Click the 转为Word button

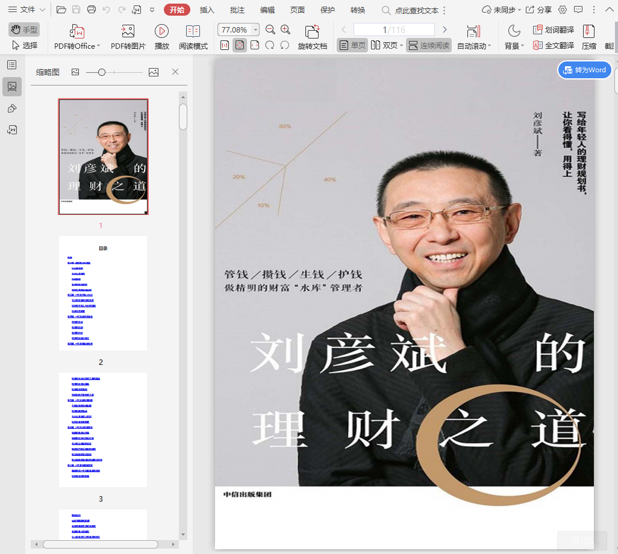click(584, 70)
